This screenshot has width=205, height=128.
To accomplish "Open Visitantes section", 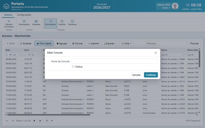I will click(36, 23).
